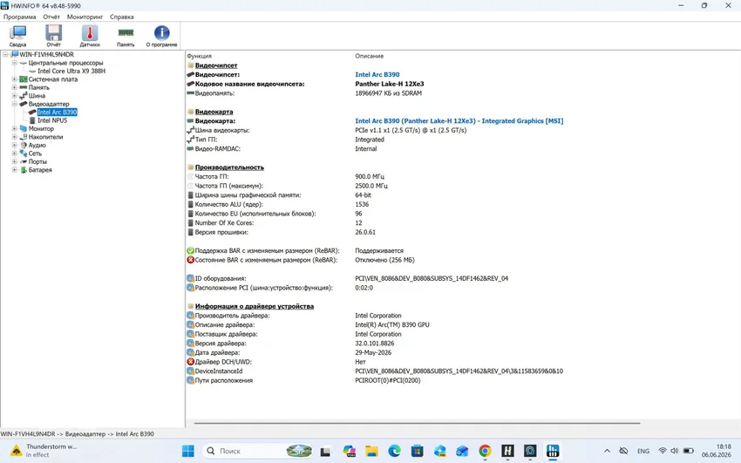
Task: Click the Видеоадаптер label in tree
Action: (49, 104)
